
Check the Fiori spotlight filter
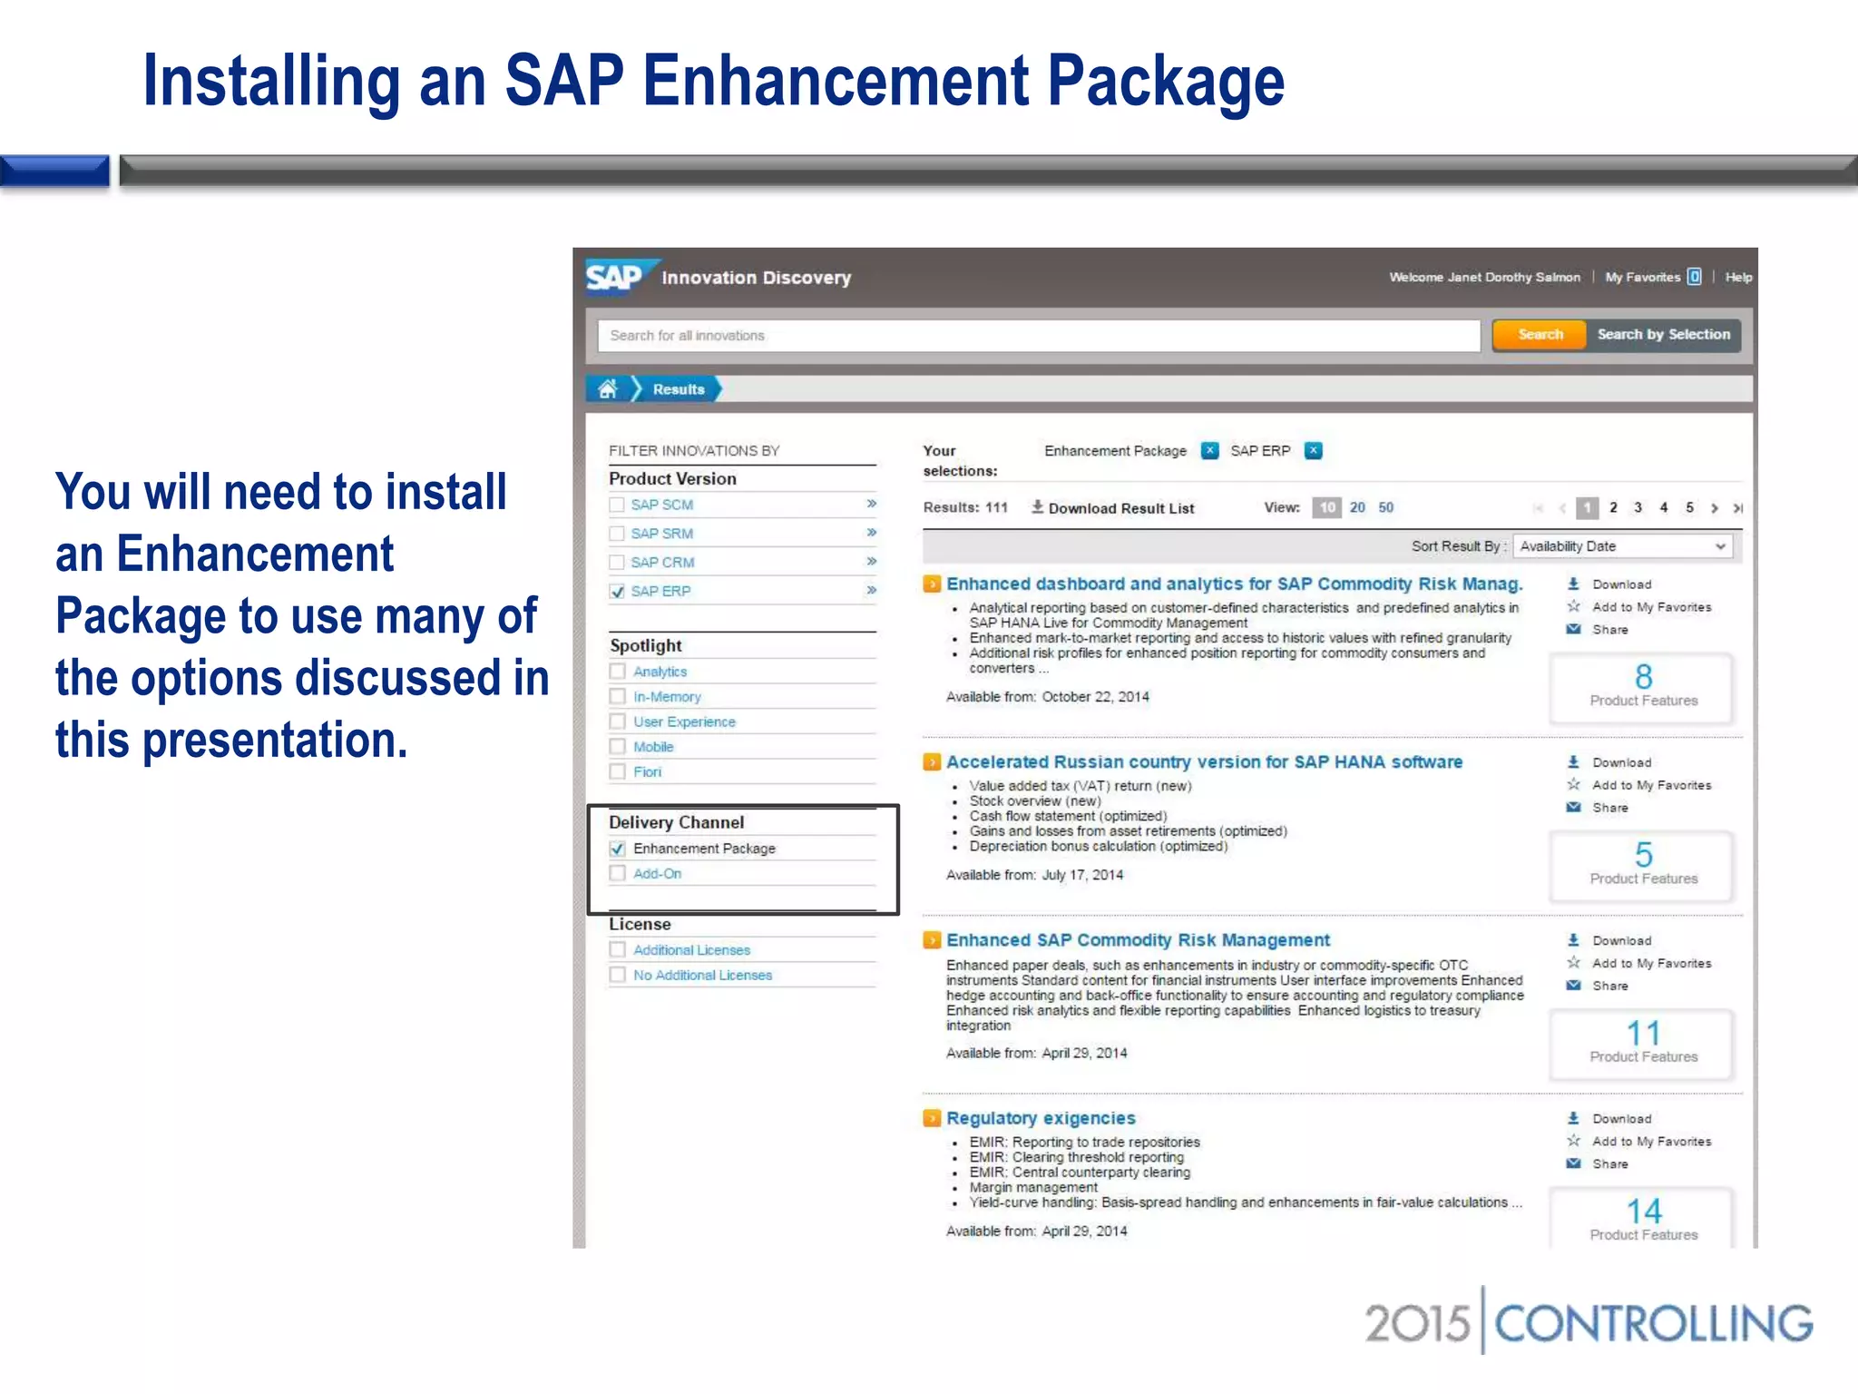click(618, 771)
